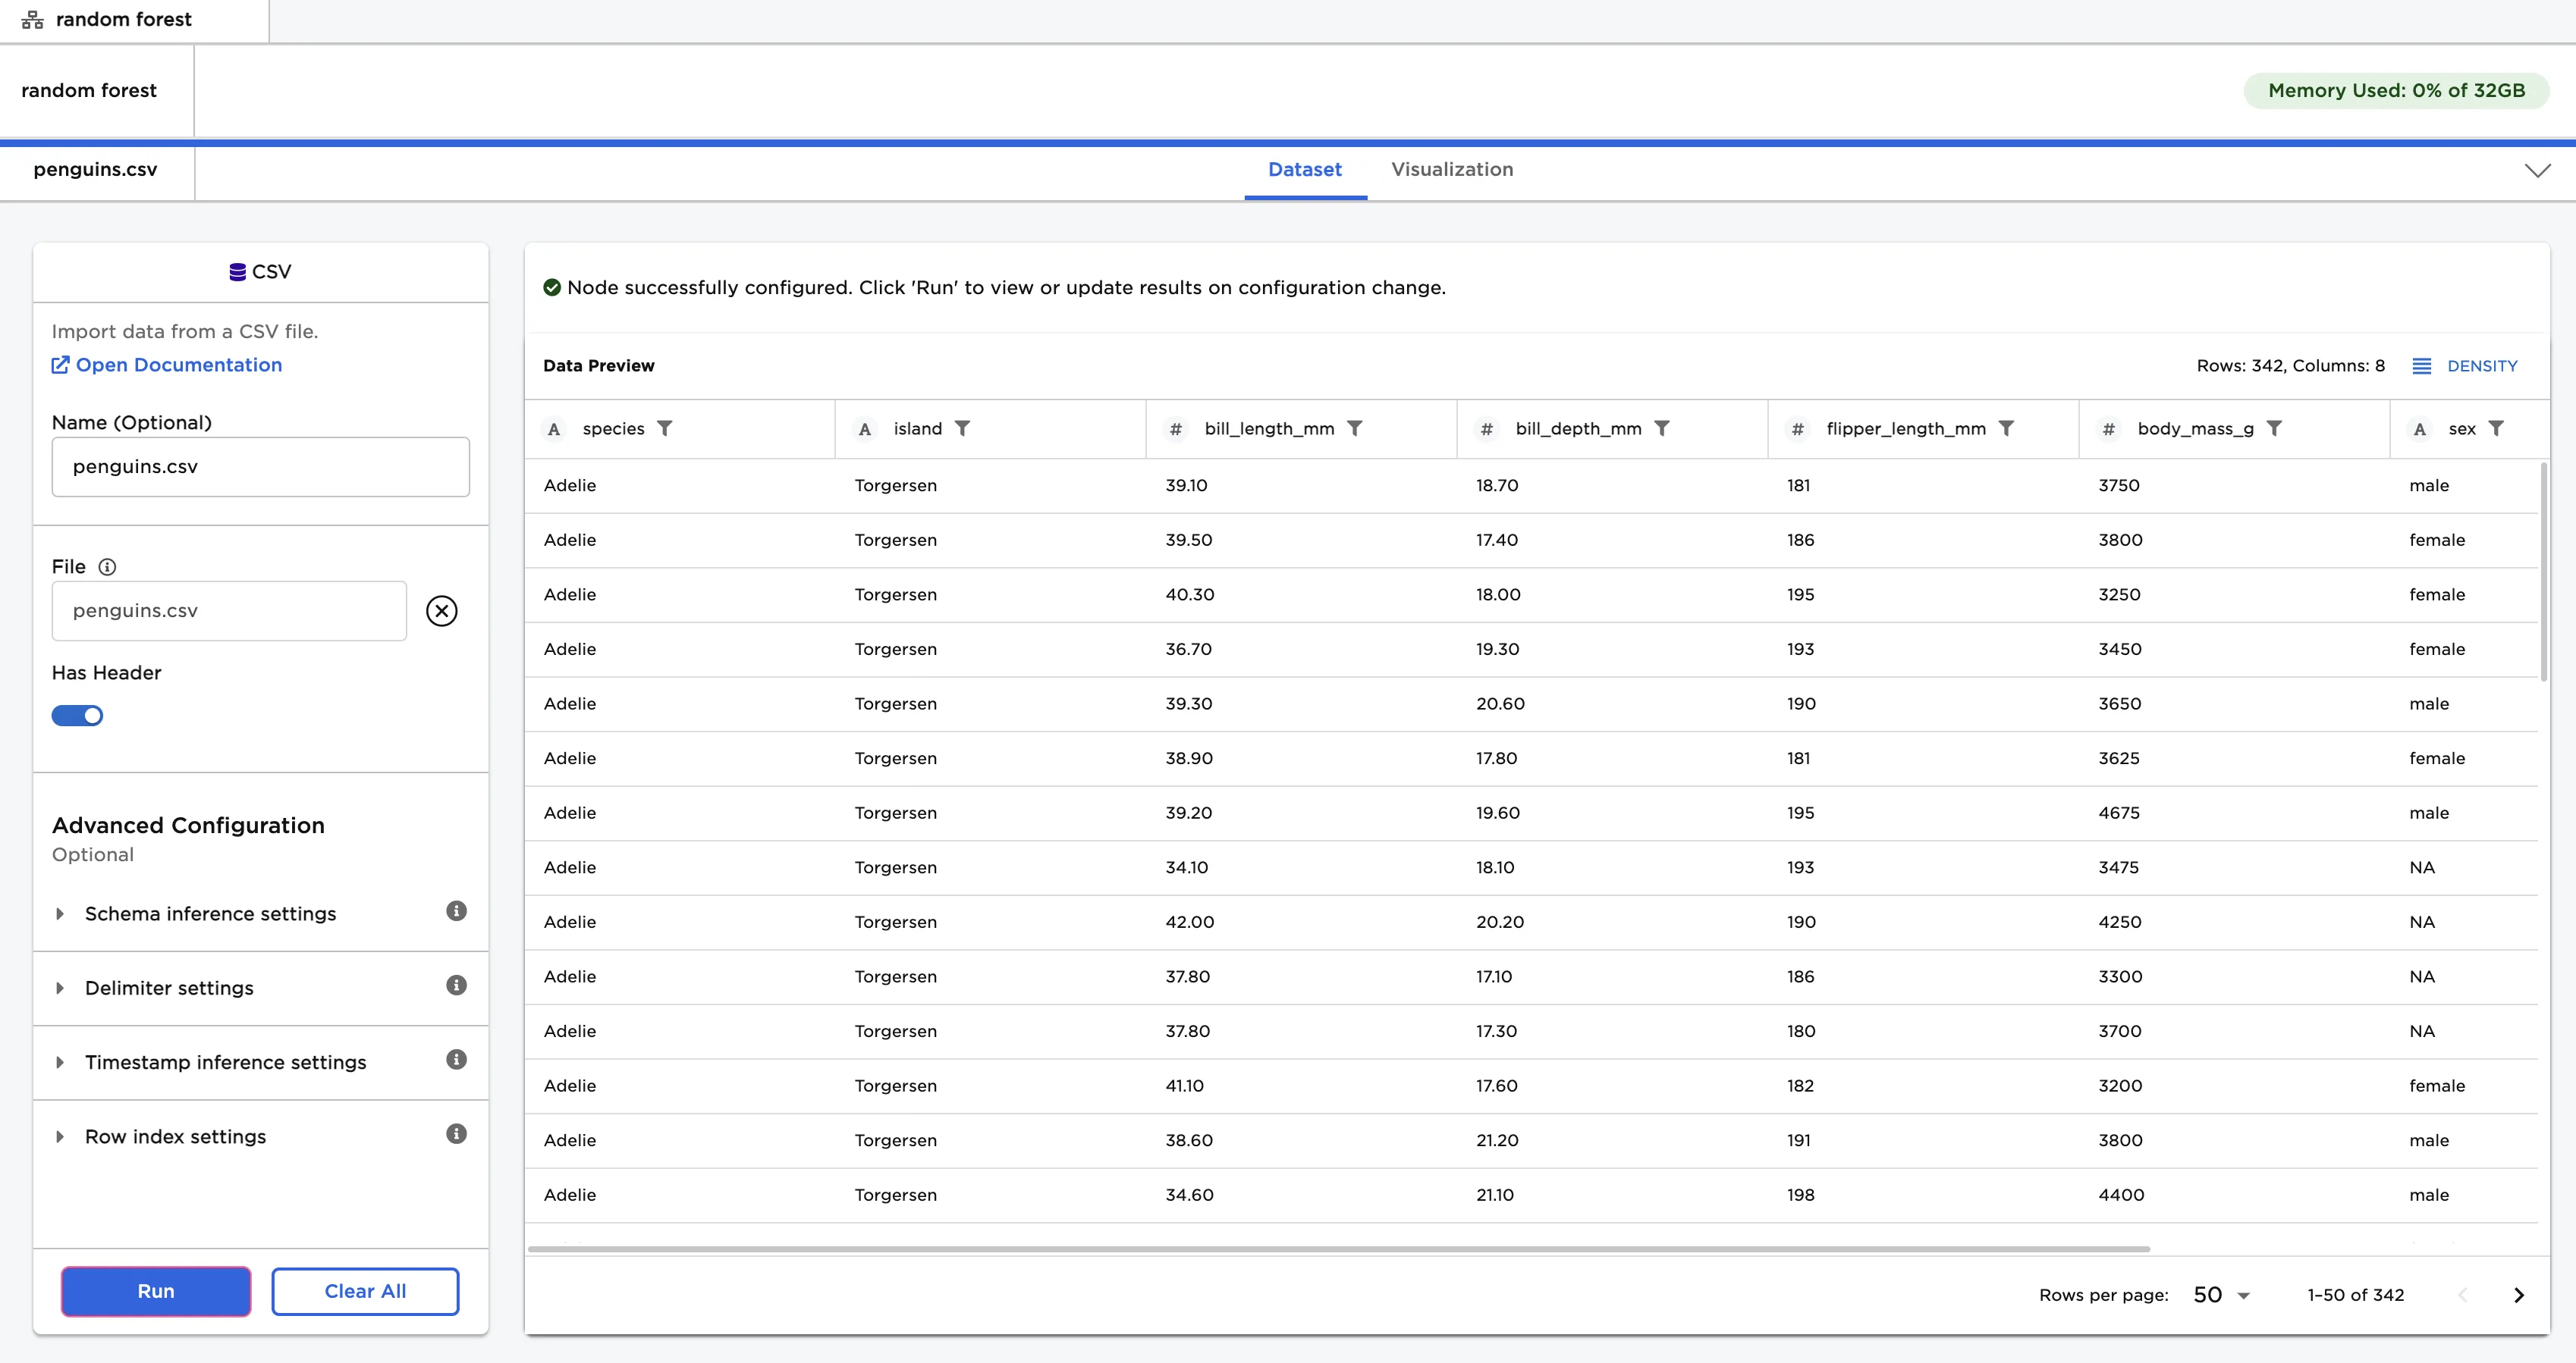This screenshot has height=1363, width=2576.
Task: Disable the Has Header toggle
Action: coord(77,714)
